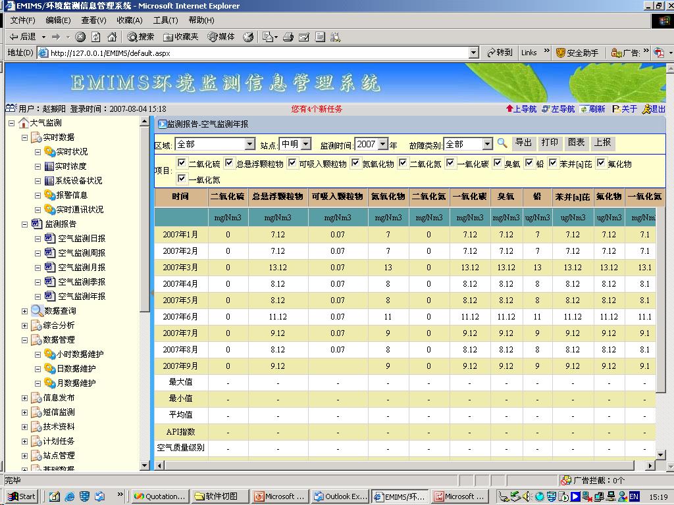Open 实时通讯状况 tree item
Viewport: 674px width, 505px height.
pos(80,210)
